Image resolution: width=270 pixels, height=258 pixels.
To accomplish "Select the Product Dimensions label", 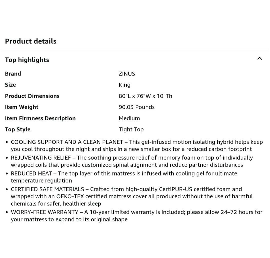I will click(32, 96).
